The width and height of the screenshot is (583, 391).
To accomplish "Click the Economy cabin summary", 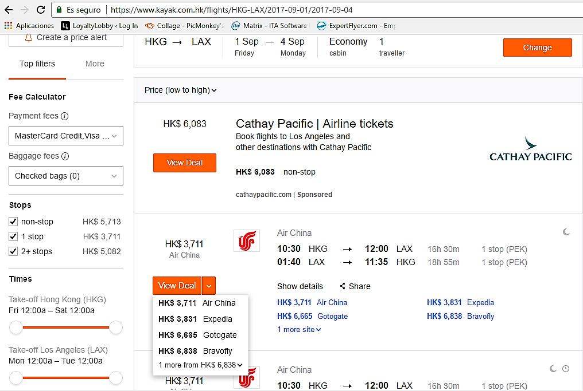I will [x=348, y=47].
